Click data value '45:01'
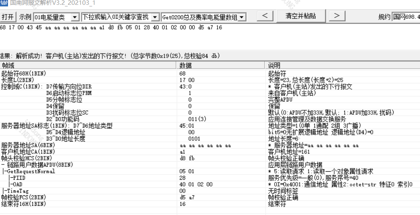The width and height of the screenshot is (420, 215). pos(187,126)
